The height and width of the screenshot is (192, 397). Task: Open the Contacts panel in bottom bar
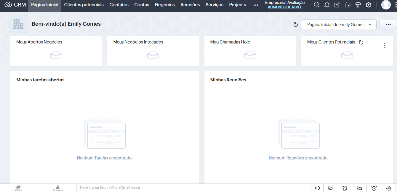(x=58, y=188)
